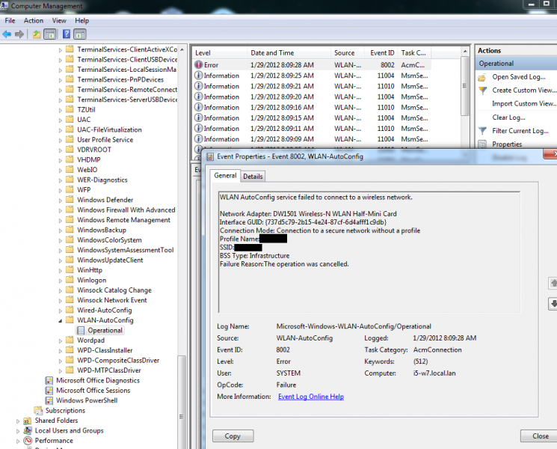Viewport: 557px width, 449px height.
Task: Click the Back arrow in the toolbar
Action: 7,34
